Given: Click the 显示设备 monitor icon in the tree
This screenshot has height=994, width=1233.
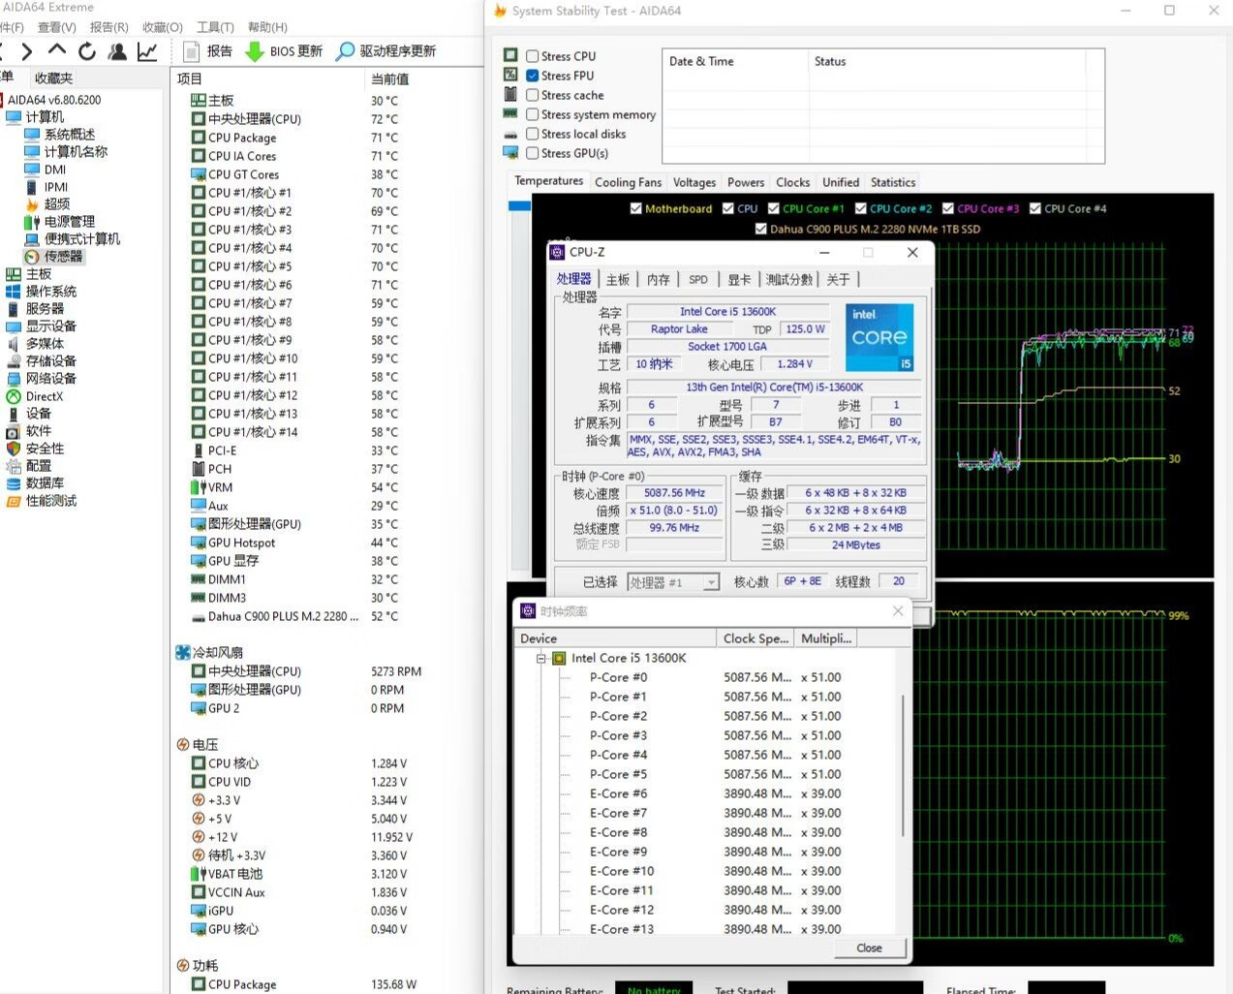Looking at the screenshot, I should tap(14, 326).
